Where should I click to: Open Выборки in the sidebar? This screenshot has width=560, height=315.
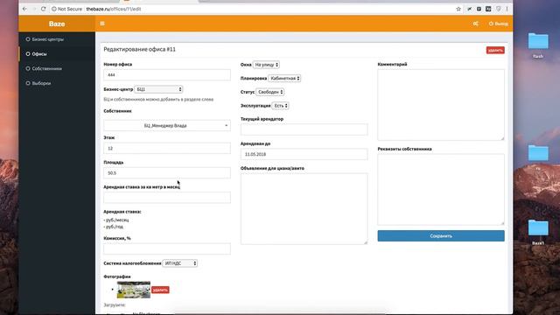pyautogui.click(x=41, y=83)
